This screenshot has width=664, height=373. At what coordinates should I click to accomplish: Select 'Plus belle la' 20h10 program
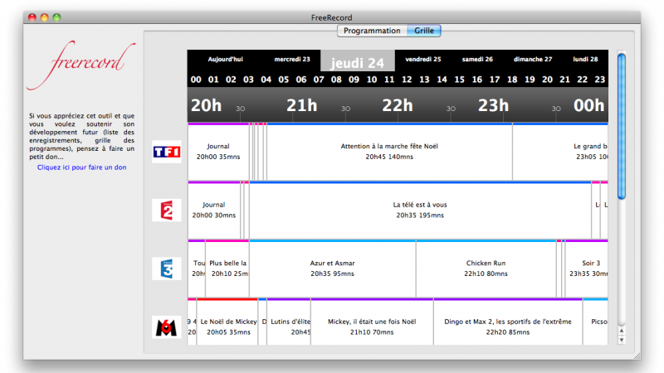pos(227,269)
